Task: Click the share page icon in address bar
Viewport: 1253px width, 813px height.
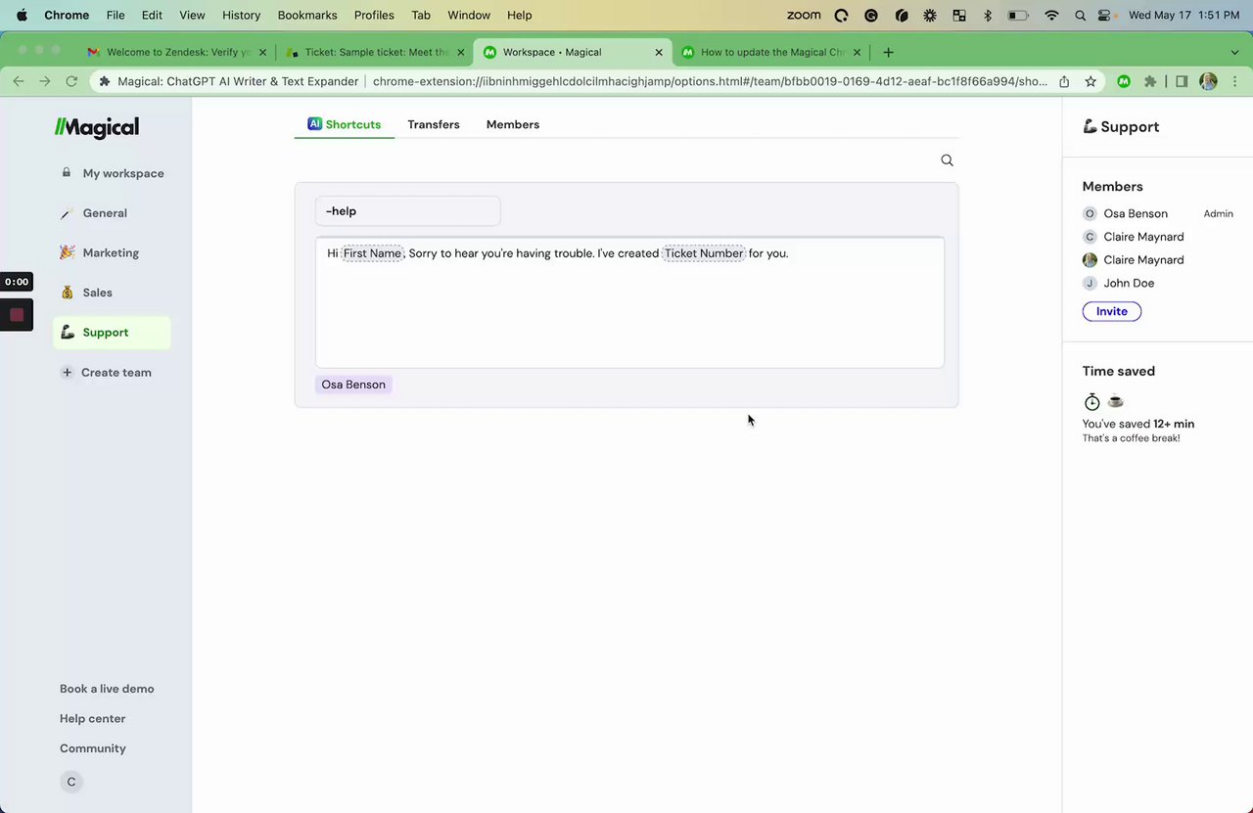Action: point(1064,81)
